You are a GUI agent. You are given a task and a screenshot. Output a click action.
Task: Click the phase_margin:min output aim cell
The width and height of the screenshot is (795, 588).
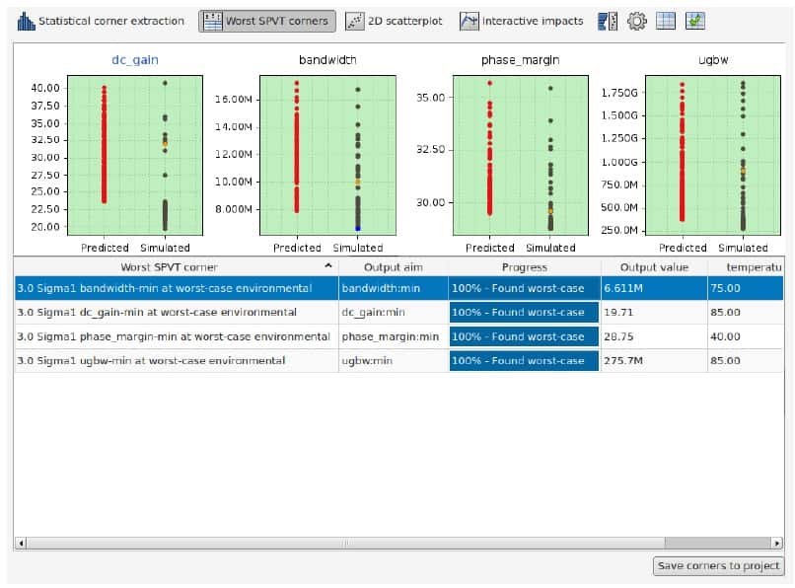393,336
